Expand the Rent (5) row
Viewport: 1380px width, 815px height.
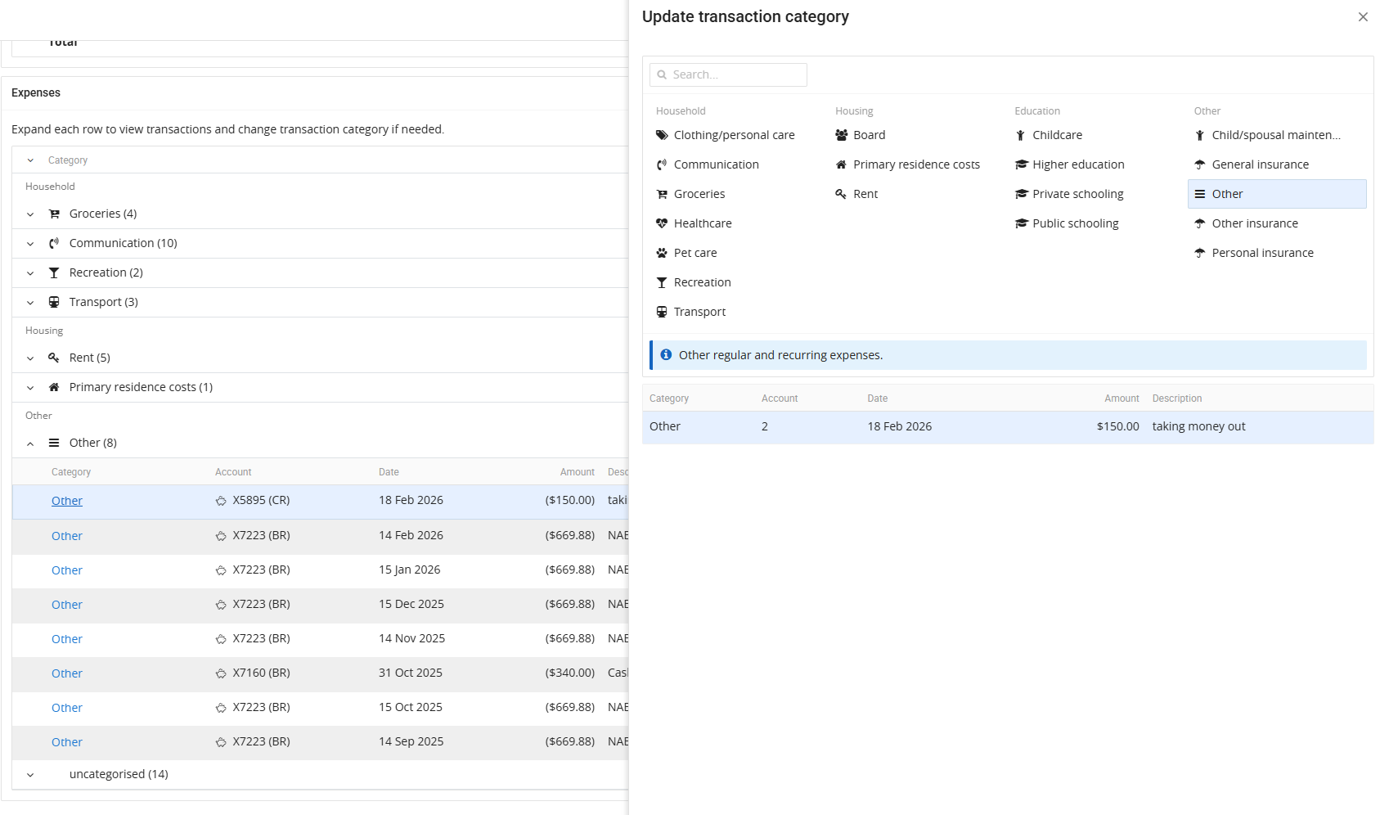pos(30,358)
